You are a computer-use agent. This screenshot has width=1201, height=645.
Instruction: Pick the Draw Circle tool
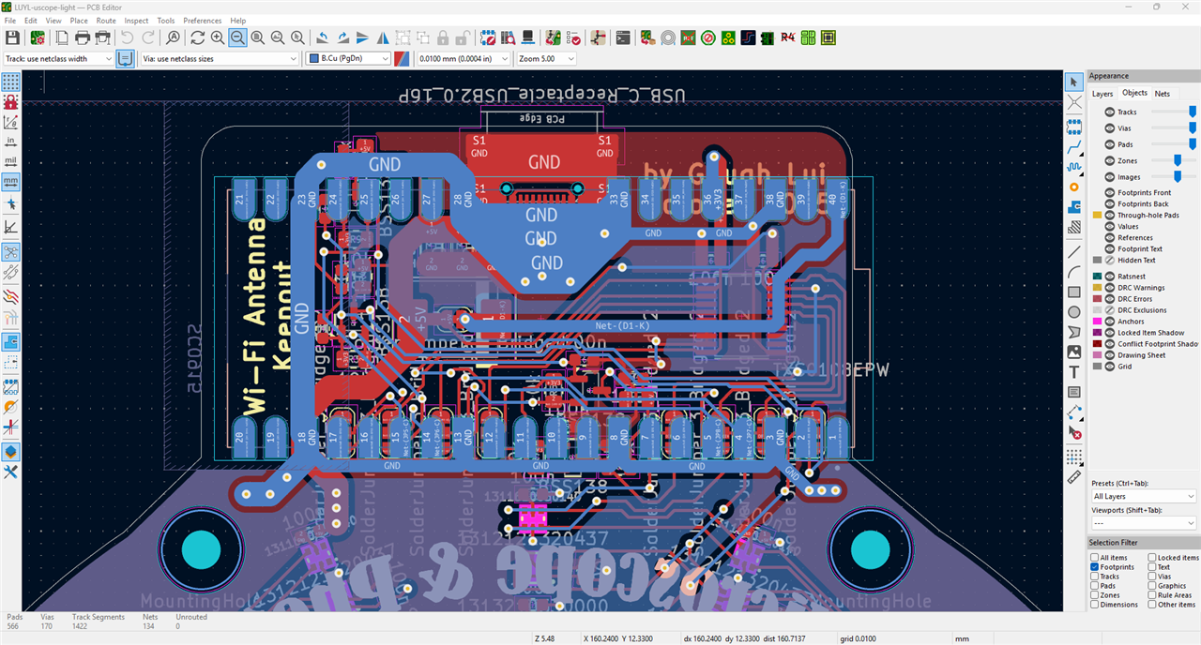pos(1074,311)
